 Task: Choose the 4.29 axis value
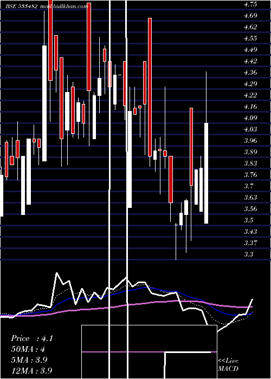250,84
